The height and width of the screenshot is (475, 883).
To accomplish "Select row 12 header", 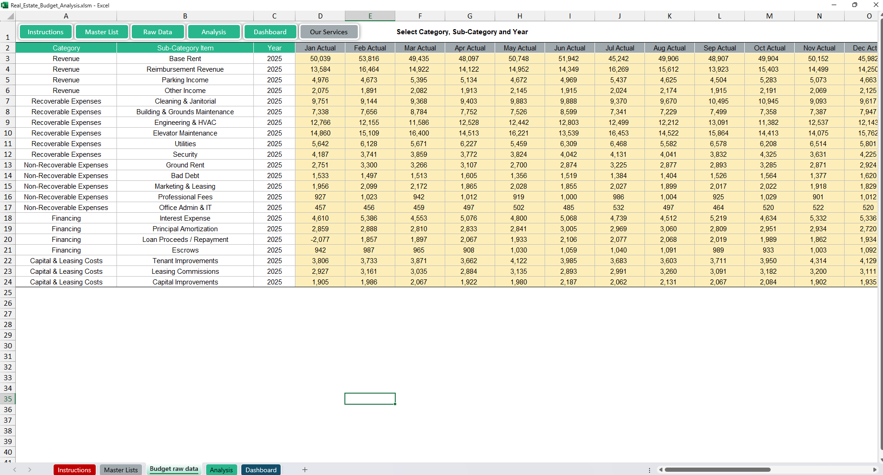I will tap(8, 154).
